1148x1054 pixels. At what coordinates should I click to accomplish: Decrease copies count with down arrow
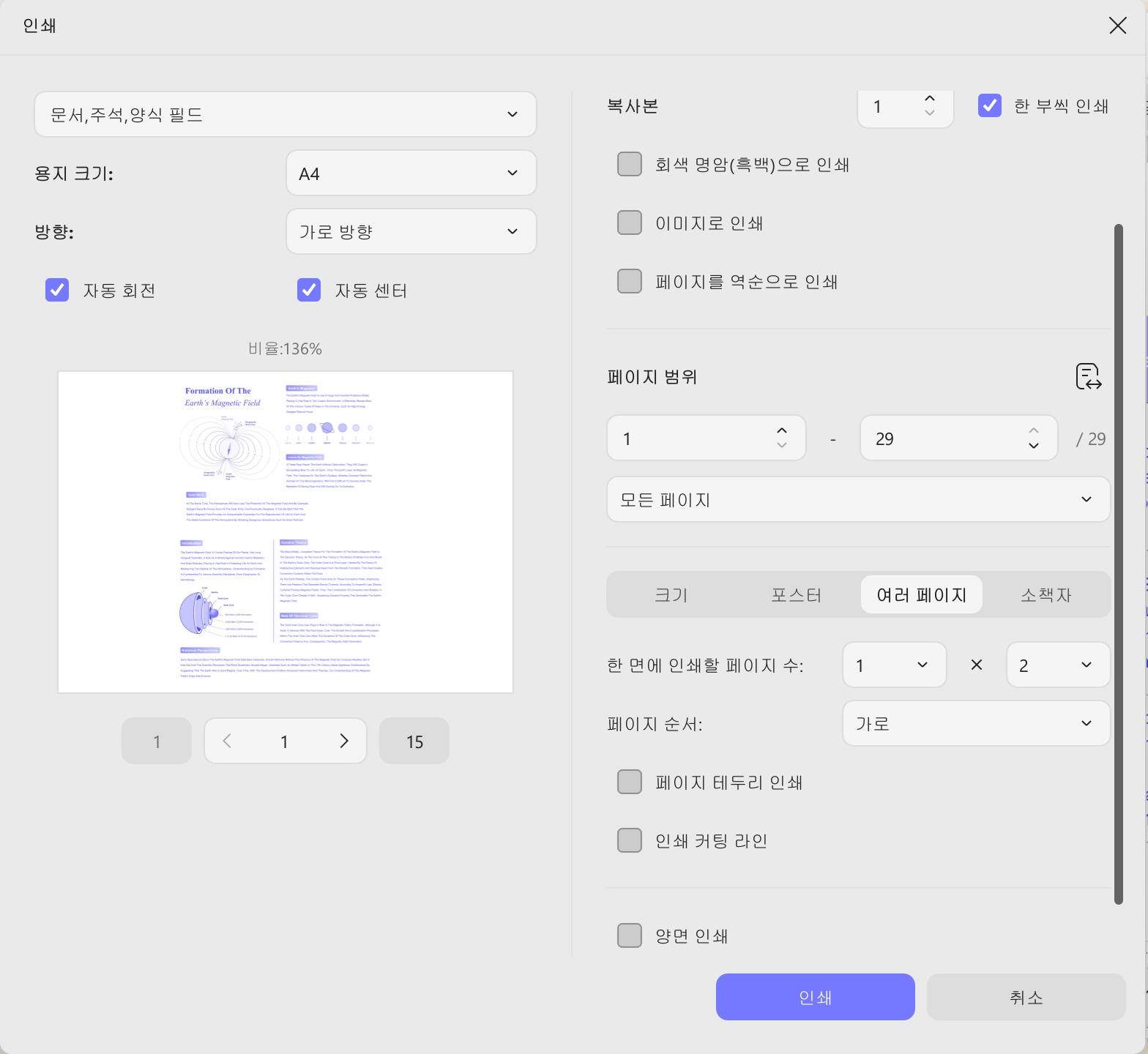point(930,113)
